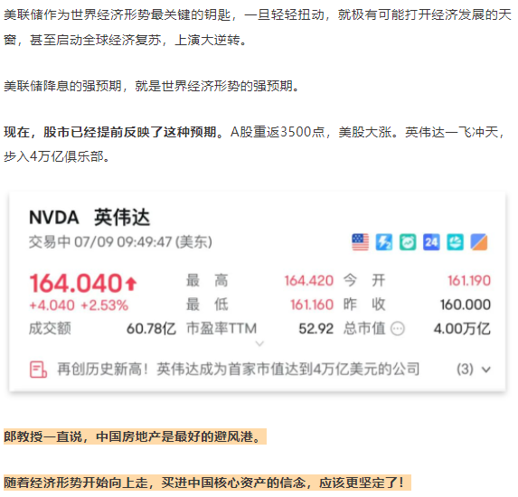
Task: Click the trading timestamp 07/09 09:49:47
Action: pyautogui.click(x=123, y=242)
